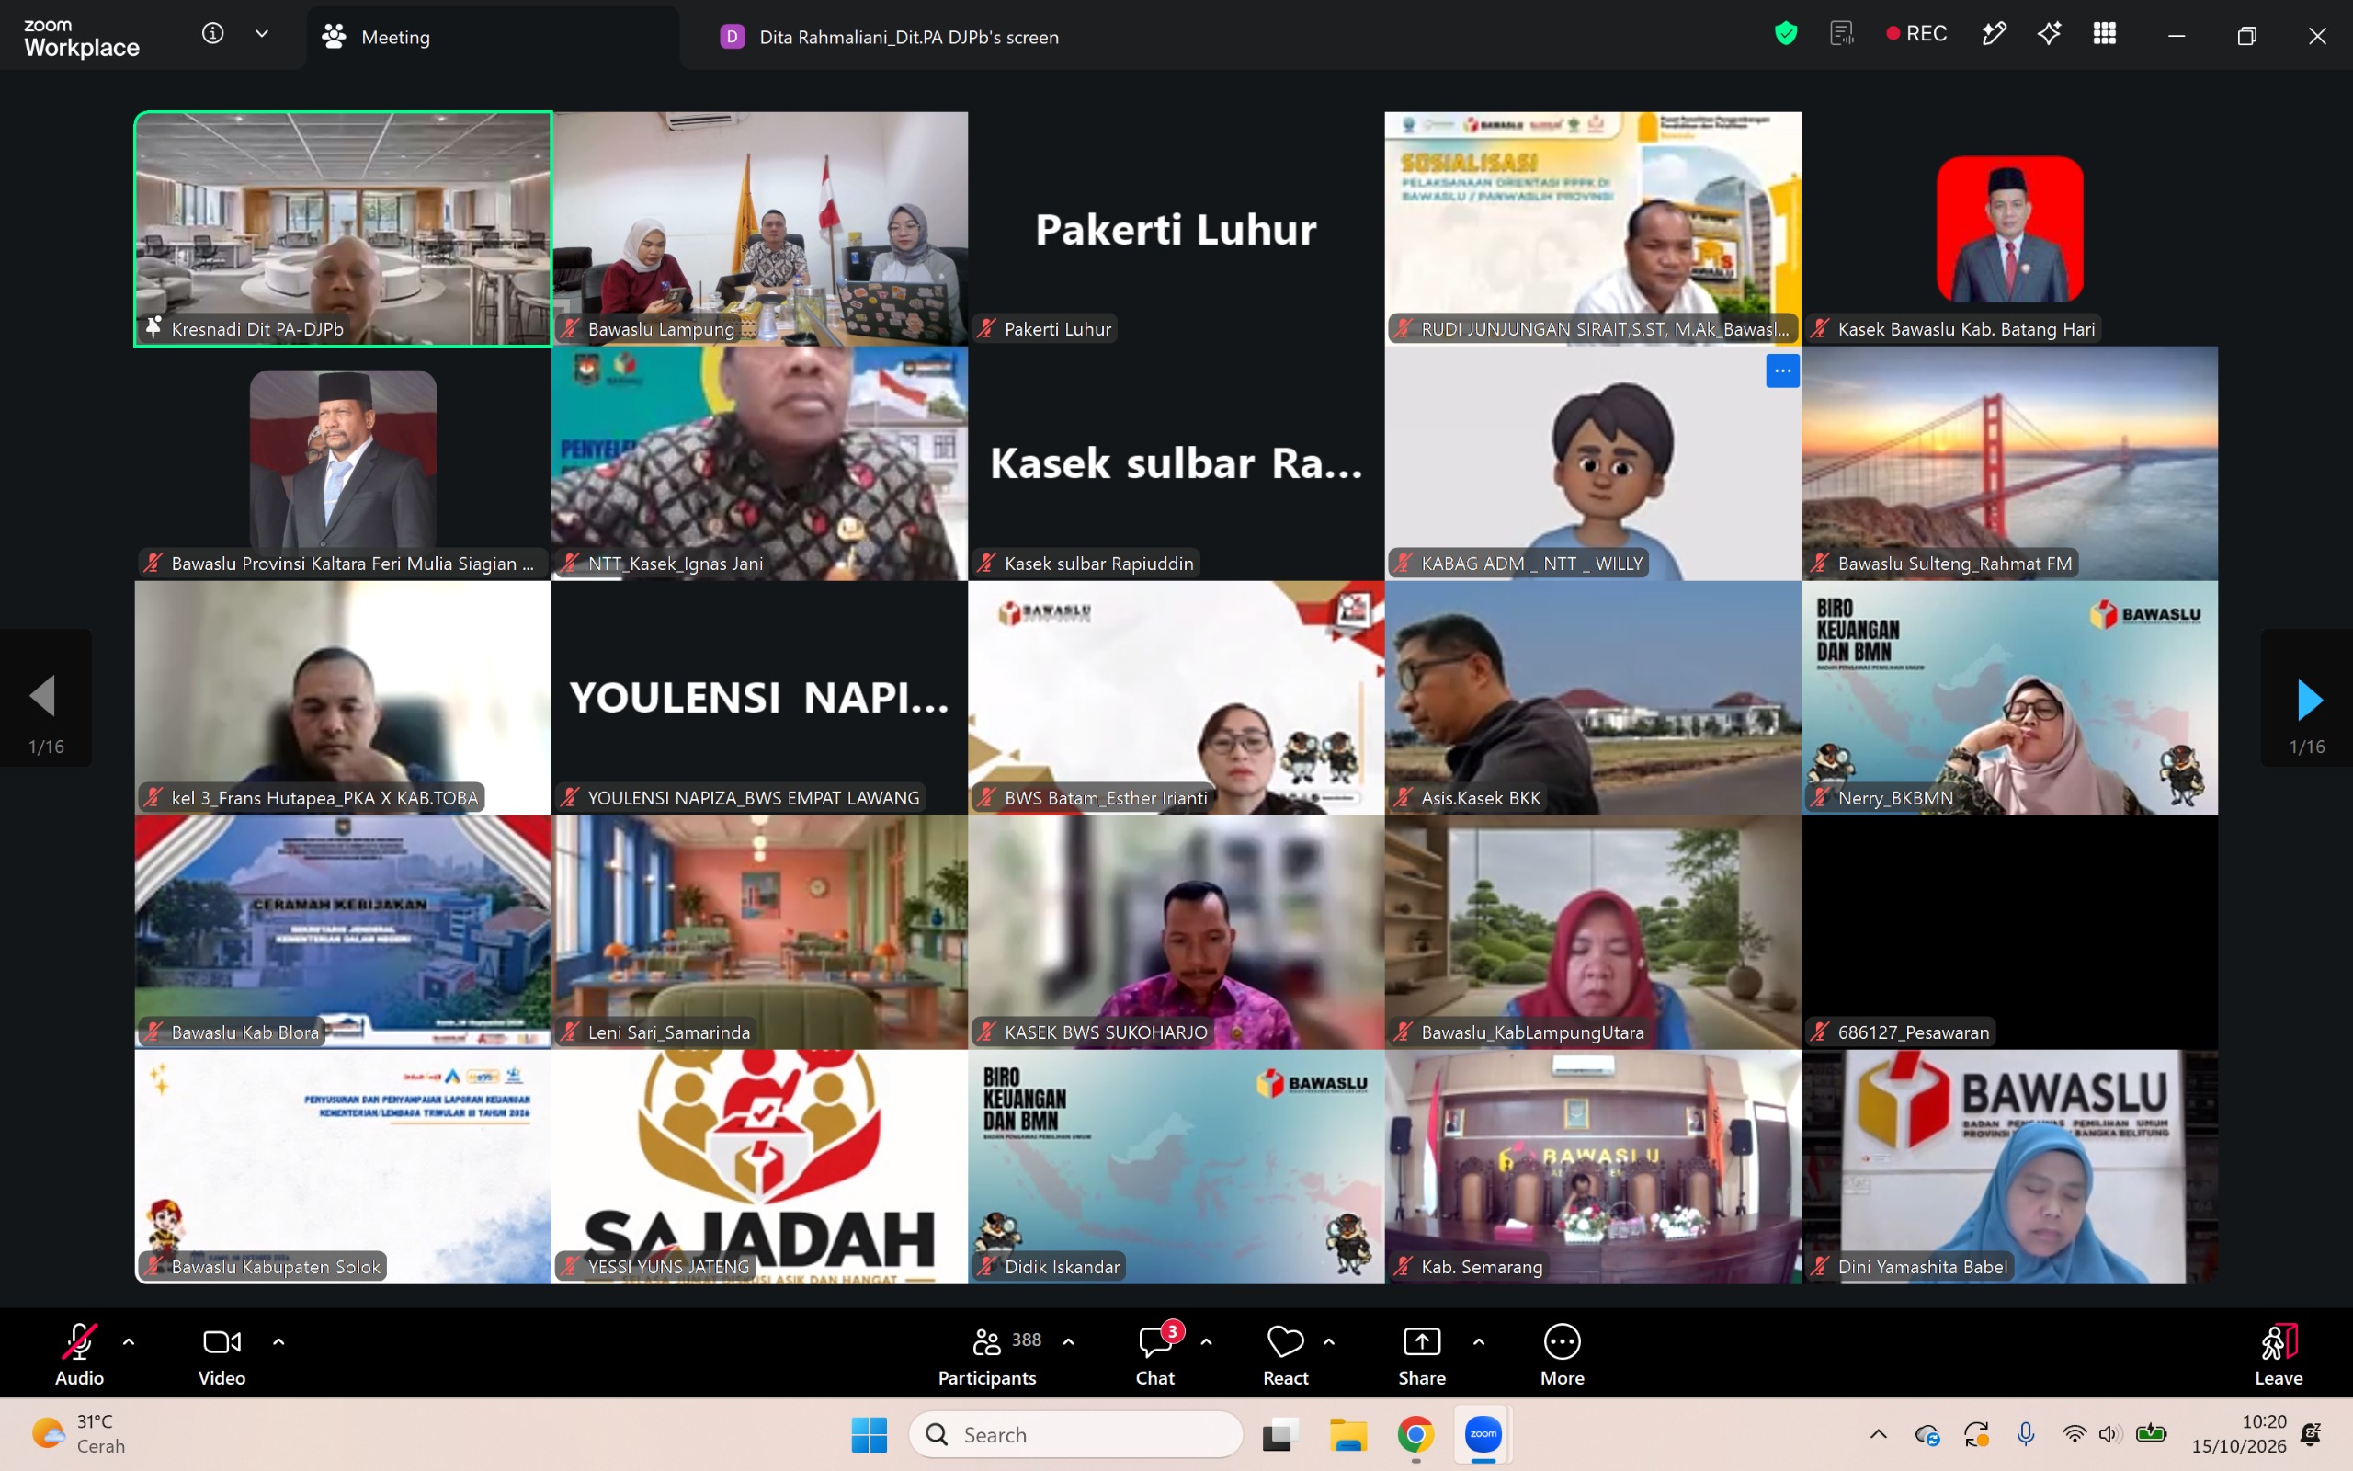Go to next gallery page arrow

[2308, 701]
